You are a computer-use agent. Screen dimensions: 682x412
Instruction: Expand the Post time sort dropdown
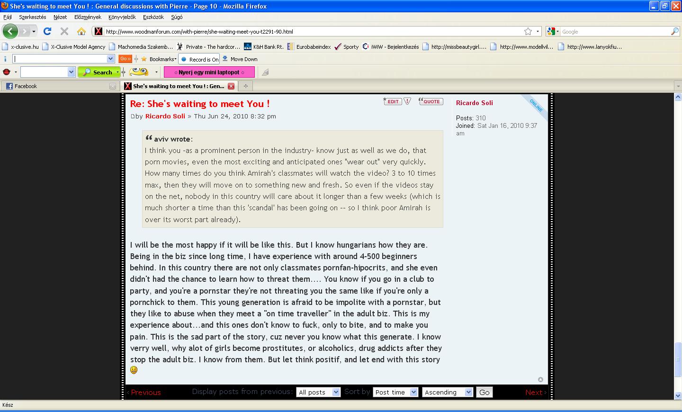(x=395, y=392)
